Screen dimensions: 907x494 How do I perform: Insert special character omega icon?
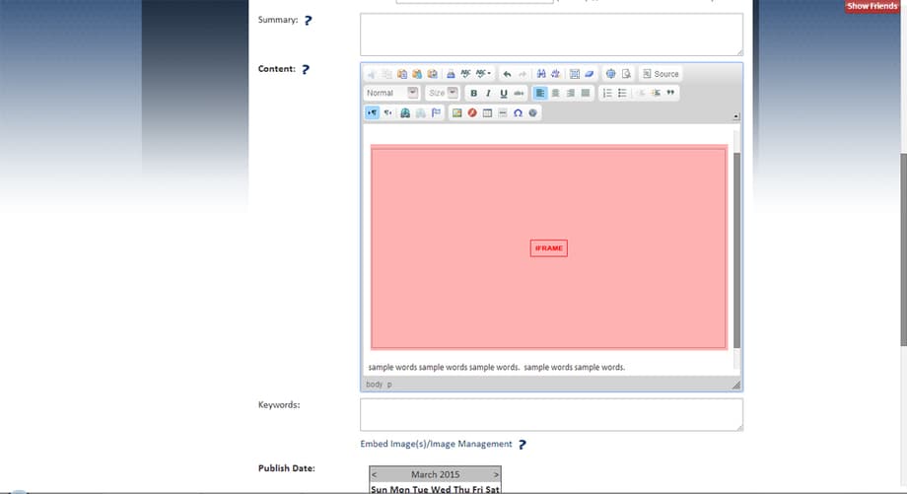[518, 112]
